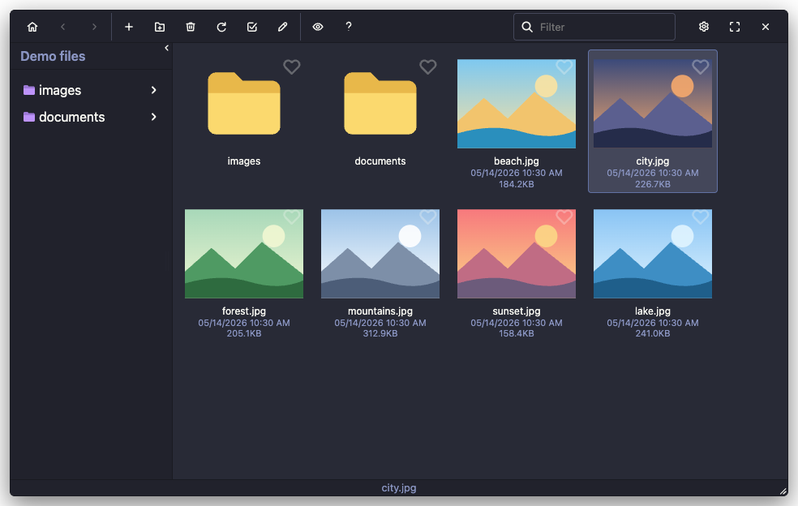Click the new folder icon

click(x=160, y=27)
